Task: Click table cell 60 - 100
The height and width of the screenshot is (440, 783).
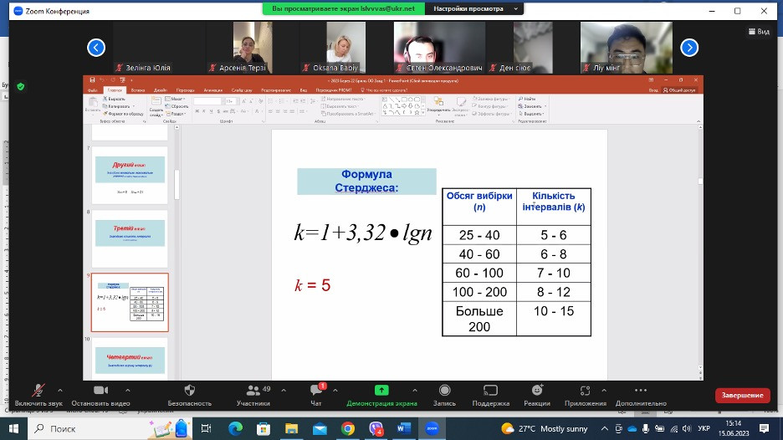Action: click(479, 274)
